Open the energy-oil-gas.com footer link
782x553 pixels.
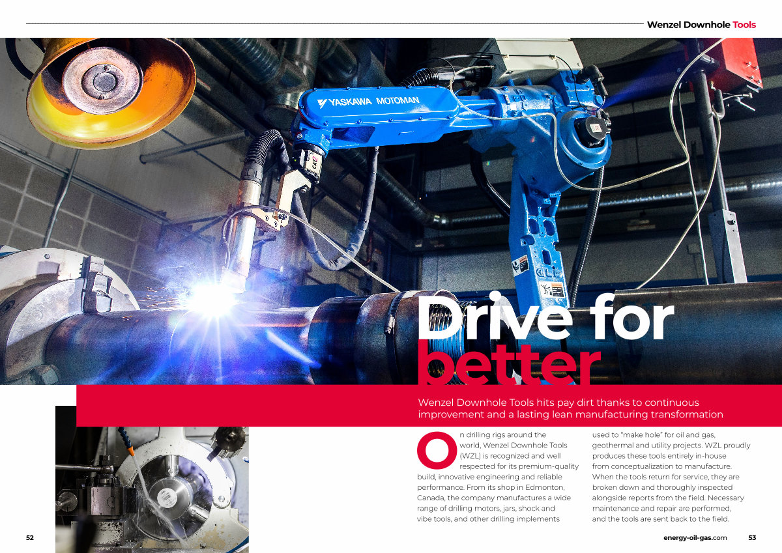coord(695,537)
